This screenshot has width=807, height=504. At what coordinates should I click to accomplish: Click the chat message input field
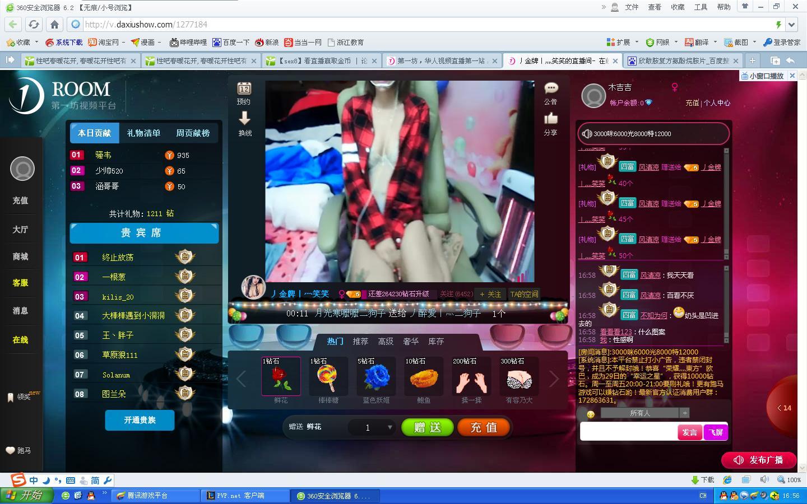tap(629, 432)
